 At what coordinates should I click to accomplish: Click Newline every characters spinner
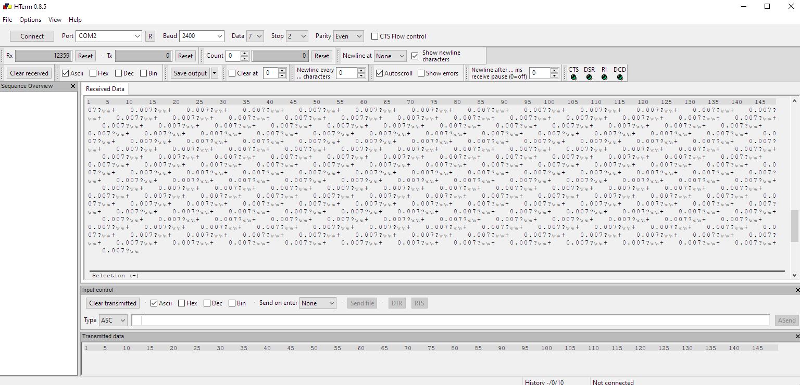[x=361, y=73]
